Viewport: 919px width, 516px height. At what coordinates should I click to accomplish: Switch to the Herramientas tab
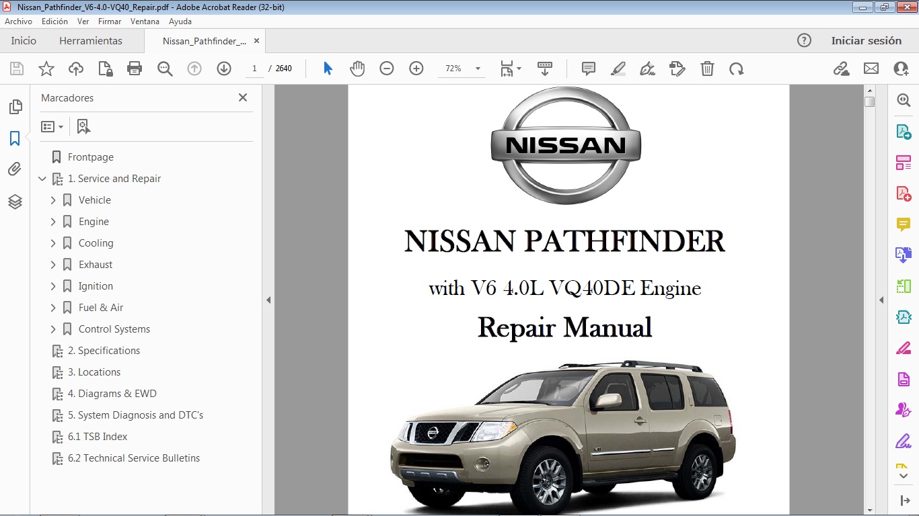tap(91, 40)
